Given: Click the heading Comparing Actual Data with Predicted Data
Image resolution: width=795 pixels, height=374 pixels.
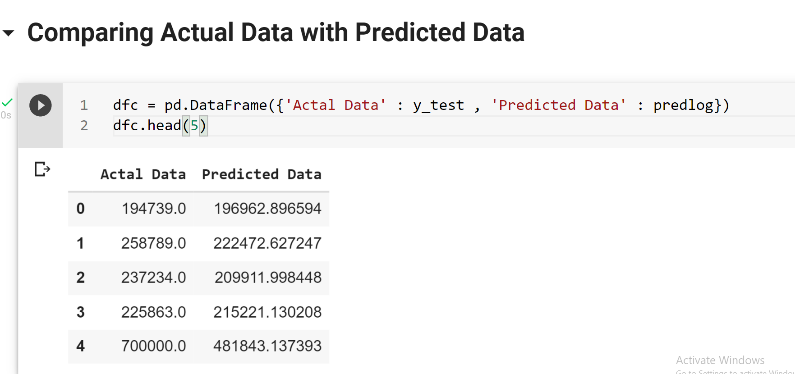Looking at the screenshot, I should [276, 32].
